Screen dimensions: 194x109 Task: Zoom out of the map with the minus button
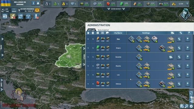pos(191,101)
